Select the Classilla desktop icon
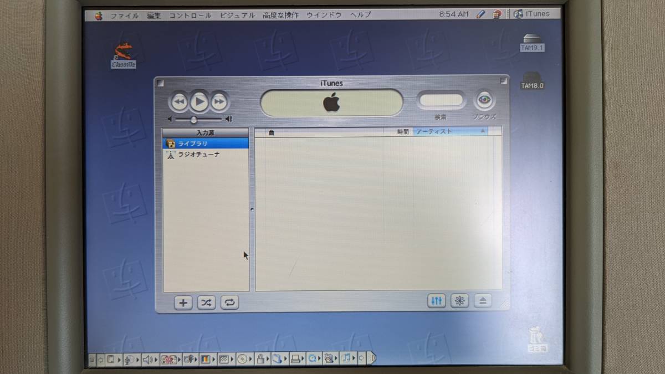This screenshot has height=374, width=665. [x=124, y=55]
